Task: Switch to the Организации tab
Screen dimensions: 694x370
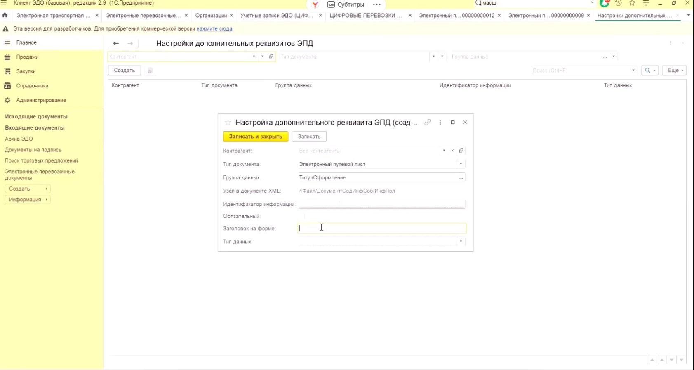Action: click(x=211, y=16)
